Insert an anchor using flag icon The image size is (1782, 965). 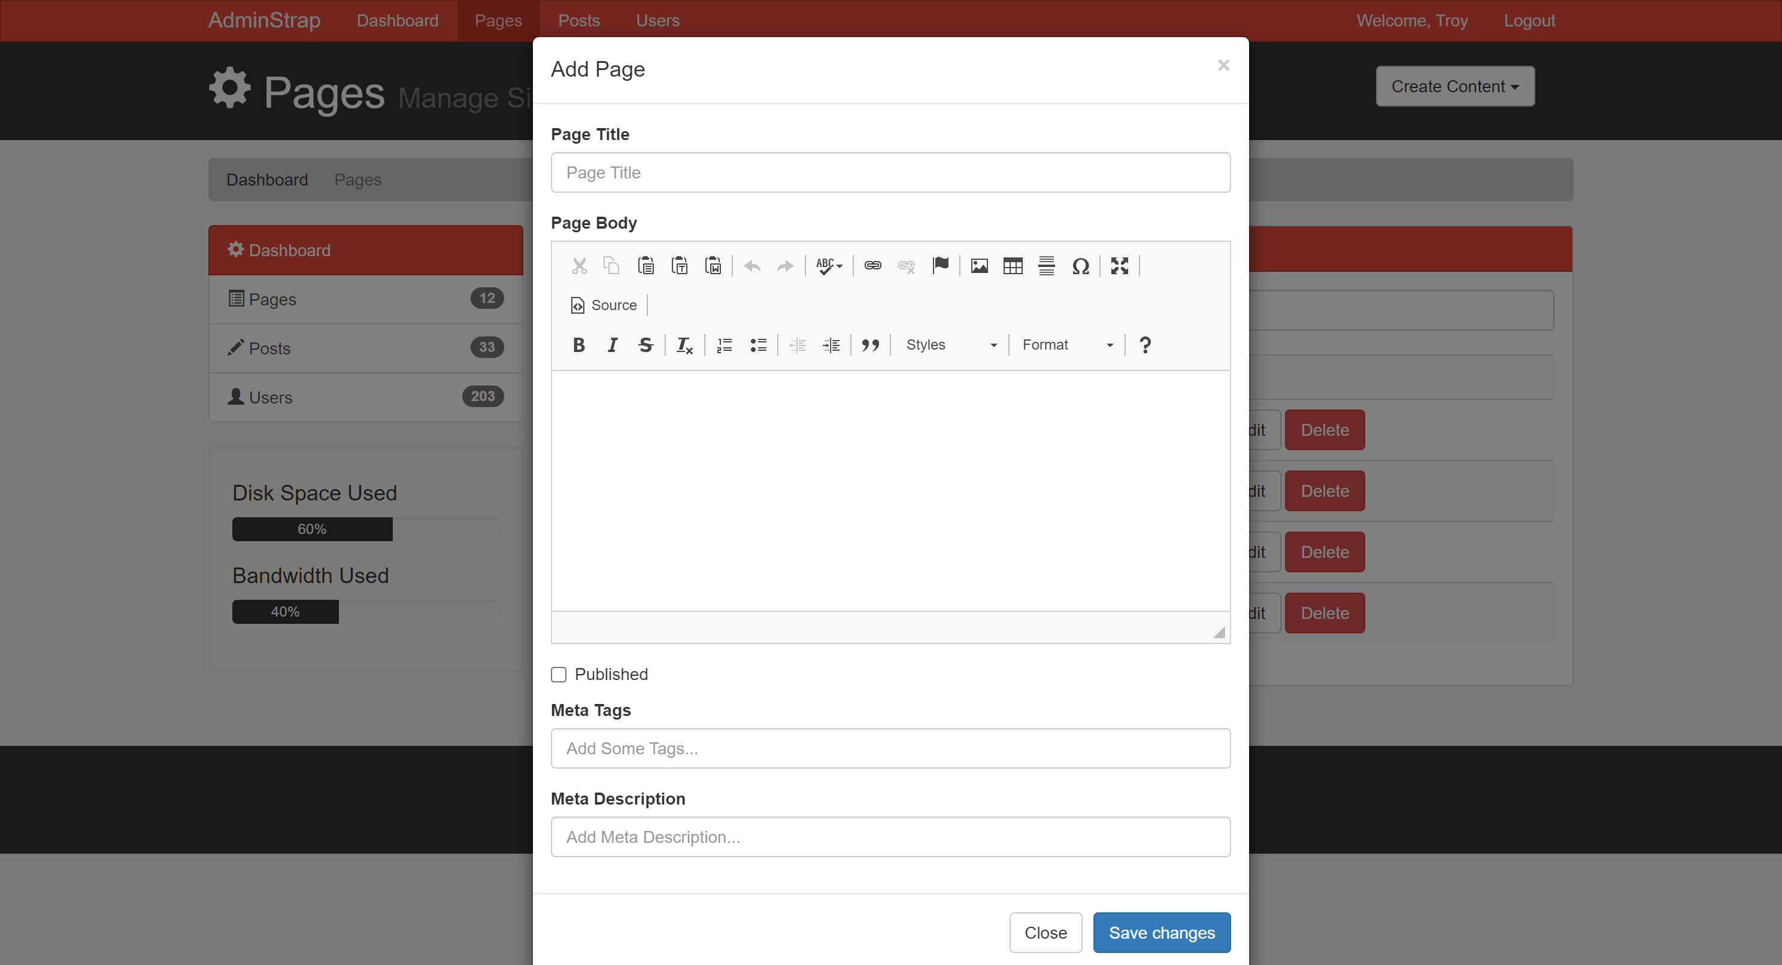coord(940,266)
